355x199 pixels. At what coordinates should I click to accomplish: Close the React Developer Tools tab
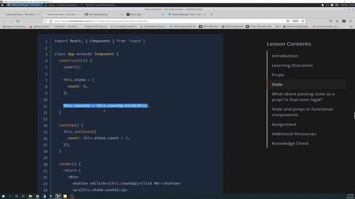[x=205, y=14]
